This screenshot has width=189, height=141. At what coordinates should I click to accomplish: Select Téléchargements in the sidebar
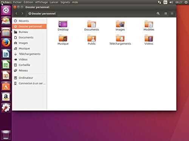coord(29,54)
